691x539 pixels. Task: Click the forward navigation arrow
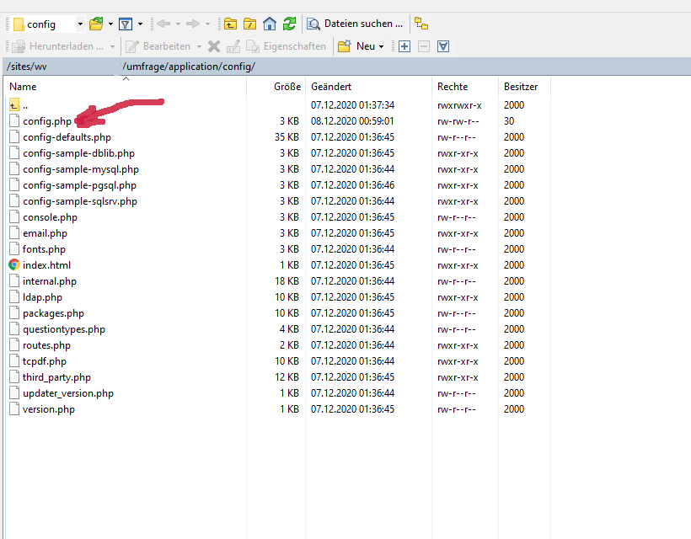(x=193, y=24)
